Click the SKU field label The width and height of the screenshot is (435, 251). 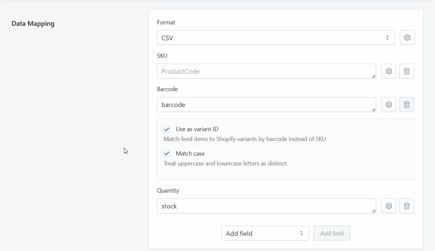(x=162, y=56)
